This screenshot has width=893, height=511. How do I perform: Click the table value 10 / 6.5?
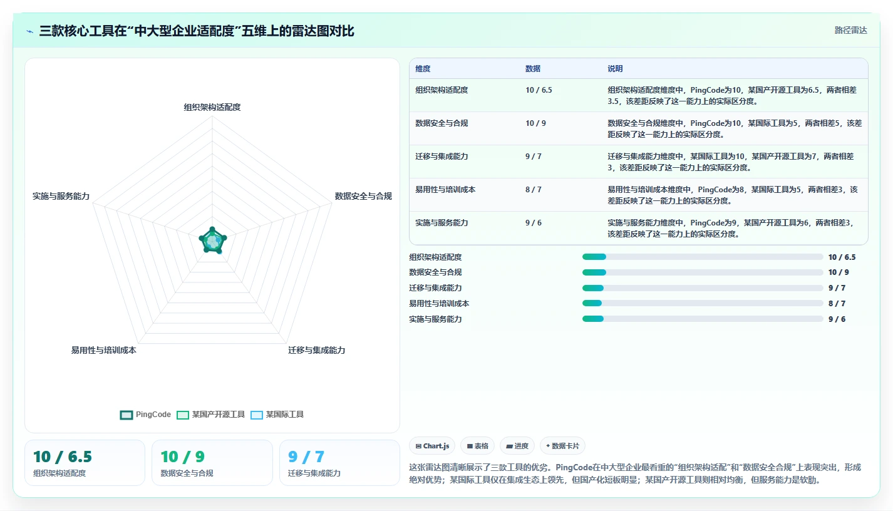point(539,90)
